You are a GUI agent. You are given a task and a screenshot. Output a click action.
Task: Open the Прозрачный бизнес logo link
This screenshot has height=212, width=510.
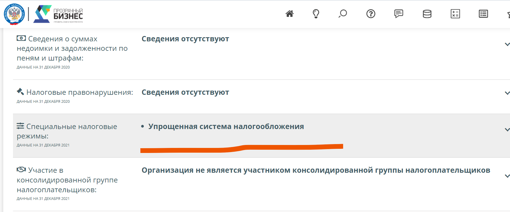pos(58,14)
